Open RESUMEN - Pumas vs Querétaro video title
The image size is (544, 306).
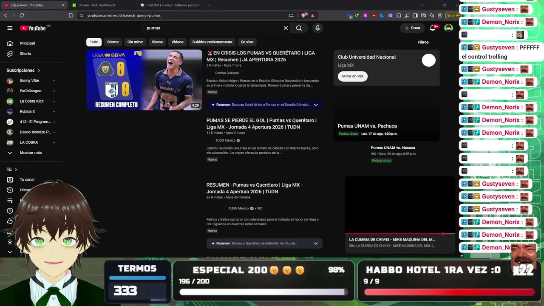tap(254, 188)
